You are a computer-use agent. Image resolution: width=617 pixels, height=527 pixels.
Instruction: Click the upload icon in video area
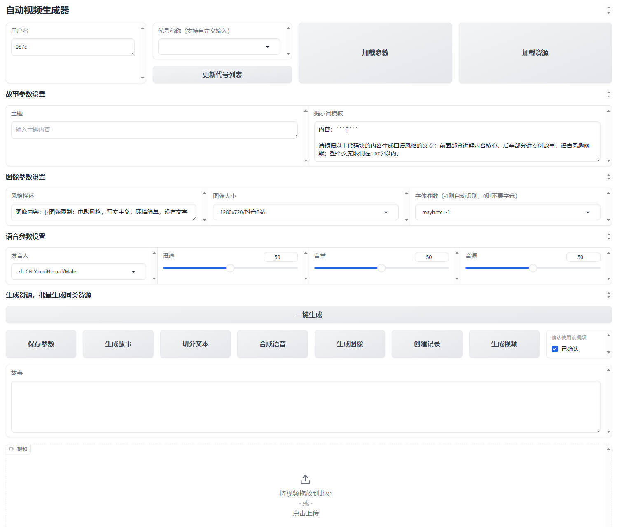[305, 479]
